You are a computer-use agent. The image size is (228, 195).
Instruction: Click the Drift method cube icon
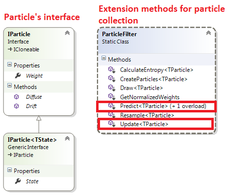coord(16,106)
